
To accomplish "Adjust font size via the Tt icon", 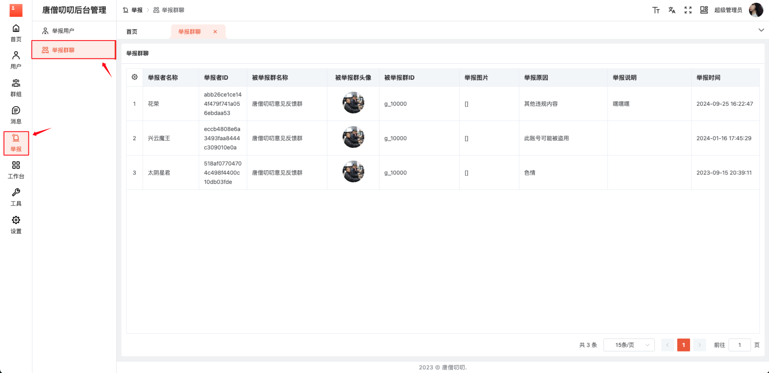I will tap(656, 10).
